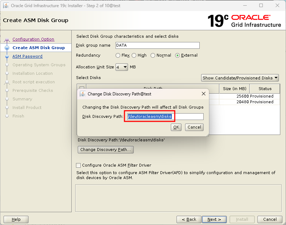286x225 pixels.
Task: Click the Change Discovery Path button
Action: [106, 150]
